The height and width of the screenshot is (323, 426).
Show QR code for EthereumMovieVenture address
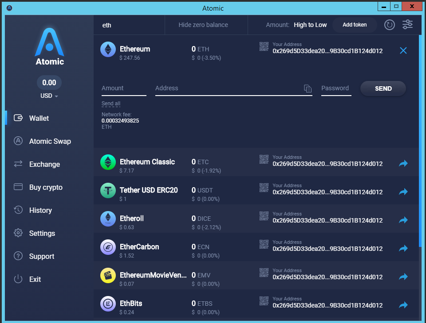tap(264, 273)
